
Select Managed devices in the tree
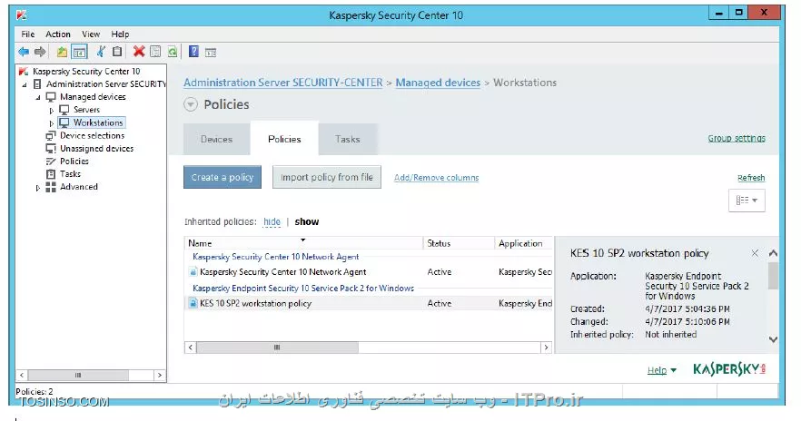click(93, 97)
